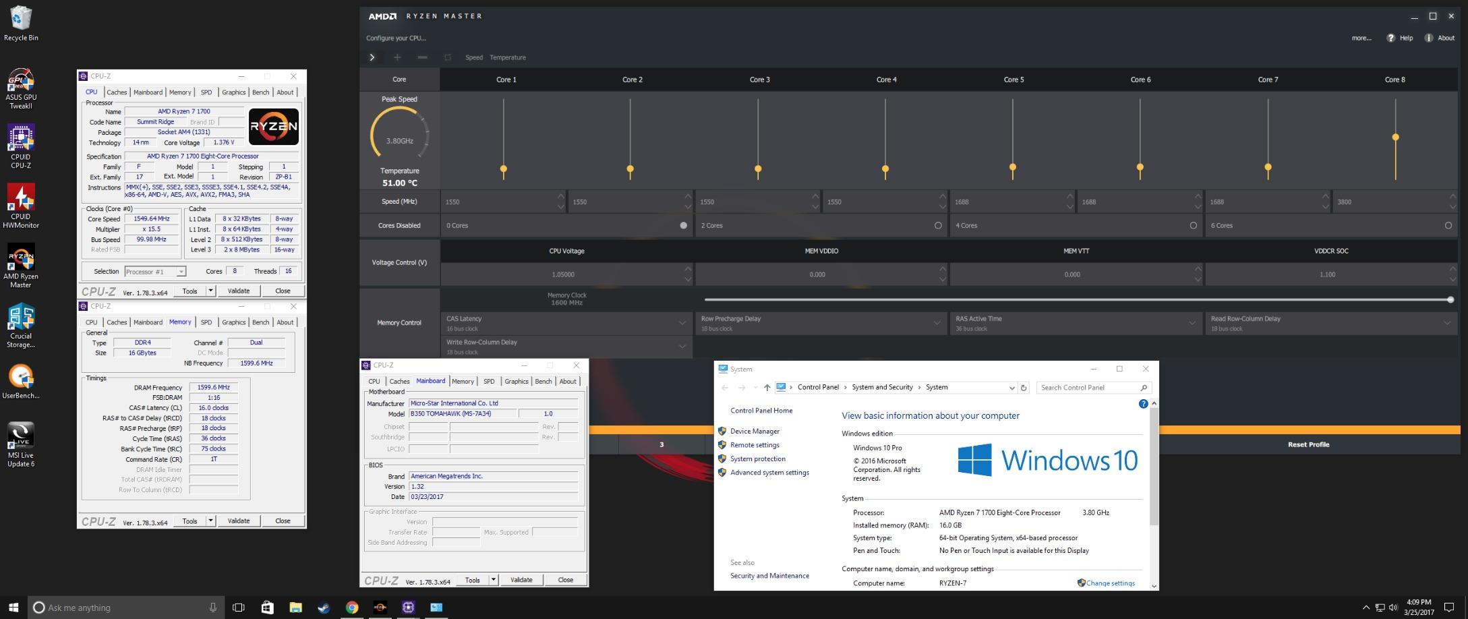Viewport: 1468px width, 619px height.
Task: Open Steam from the taskbar
Action: point(324,608)
